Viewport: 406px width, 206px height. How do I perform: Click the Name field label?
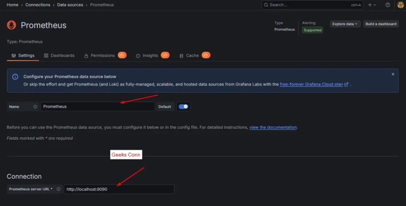(x=14, y=107)
